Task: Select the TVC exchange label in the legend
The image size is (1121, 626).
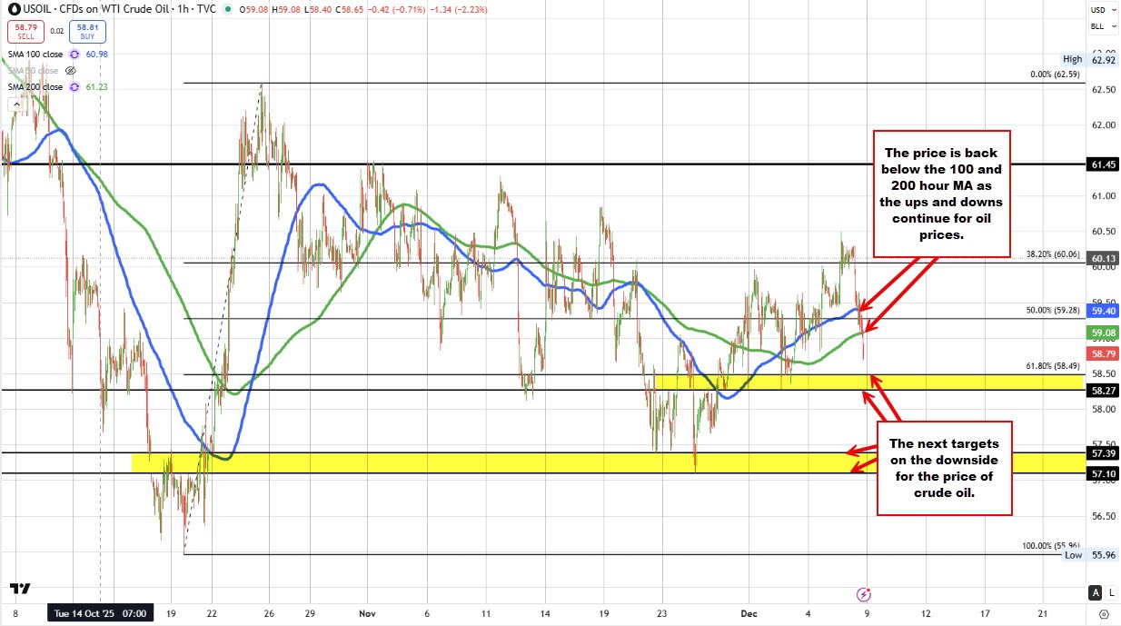Action: (209, 9)
